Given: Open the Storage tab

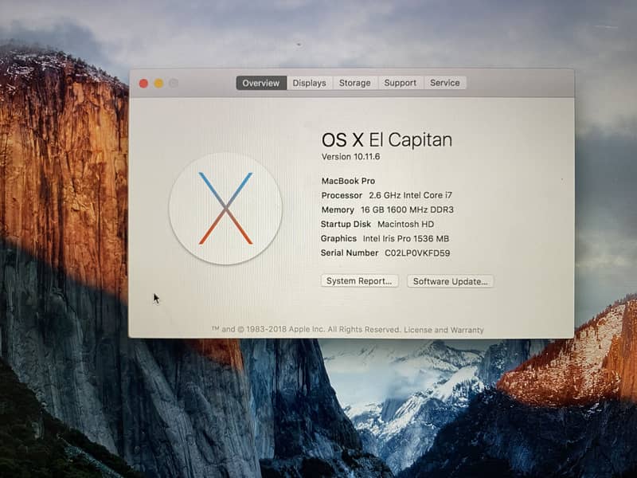Looking at the screenshot, I should pyautogui.click(x=355, y=83).
